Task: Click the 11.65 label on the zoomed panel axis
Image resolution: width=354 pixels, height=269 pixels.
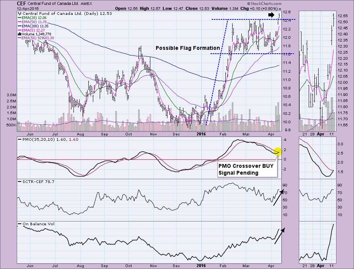Action: coord(343,125)
